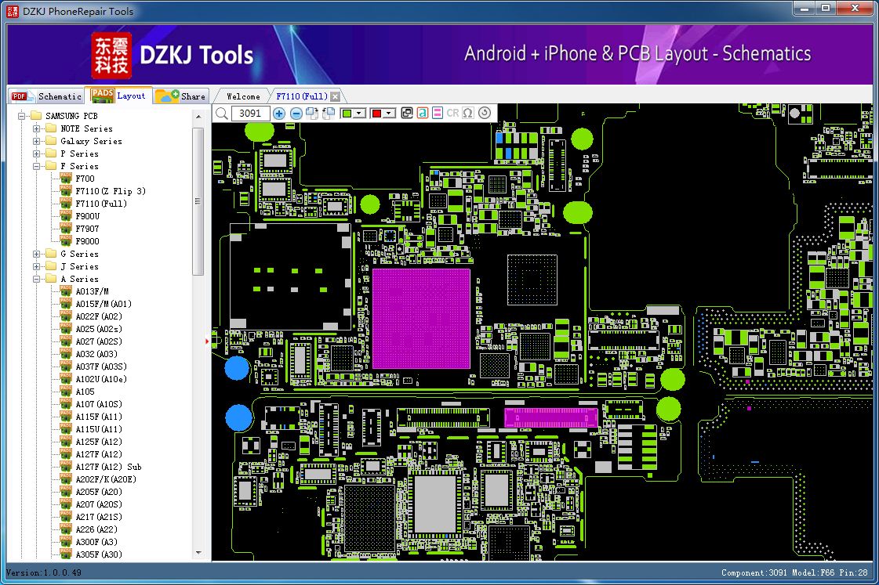The image size is (879, 585).
Task: Click the tree scrollbar down arrow
Action: [198, 553]
